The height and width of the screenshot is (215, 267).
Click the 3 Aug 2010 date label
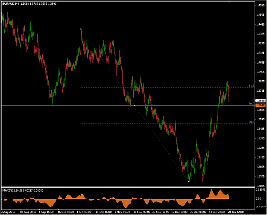pos(8,212)
